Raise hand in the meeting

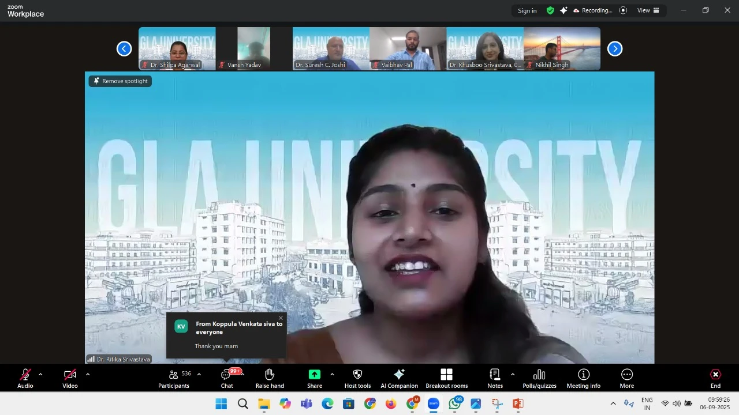[x=270, y=379]
